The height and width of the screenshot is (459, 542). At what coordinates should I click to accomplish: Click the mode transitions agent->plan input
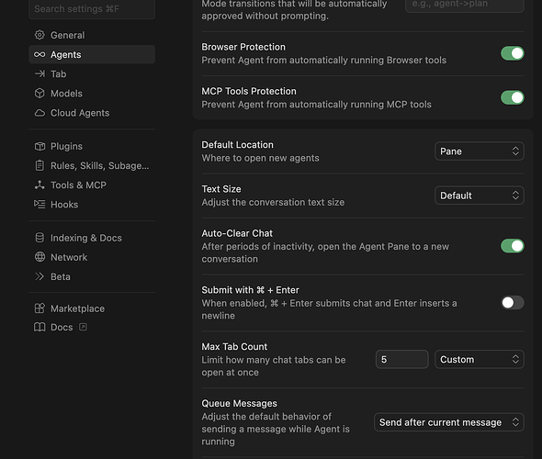coord(465,5)
